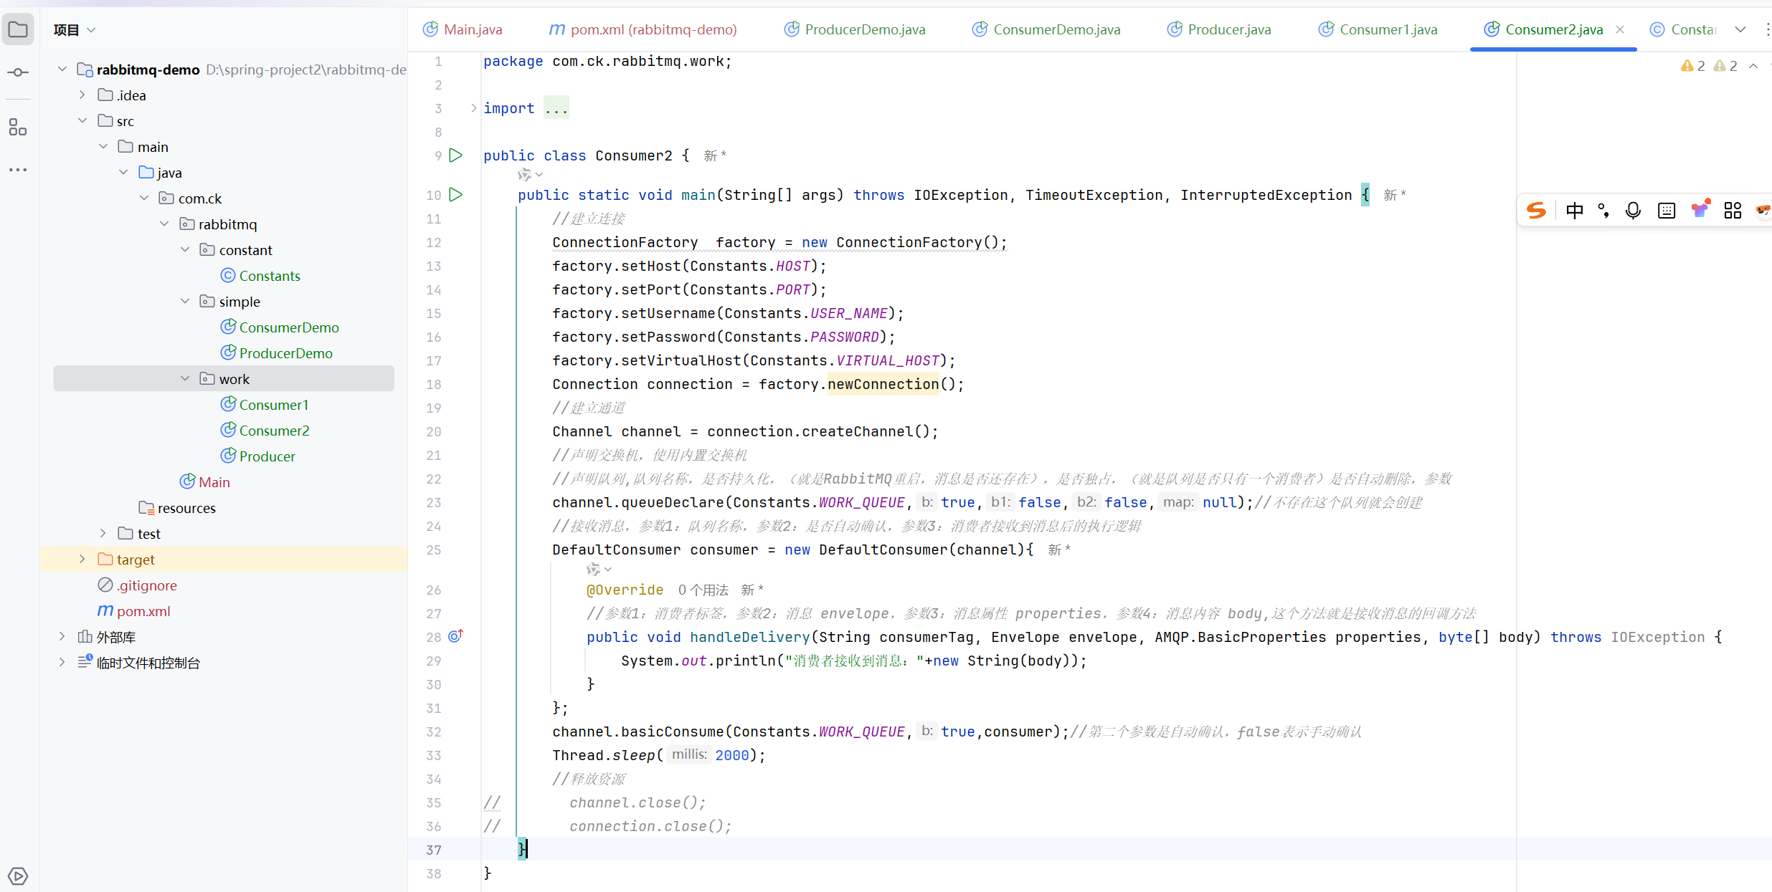1772x892 pixels.
Task: Click the Sogou input method microphone icon
Action: [x=1633, y=210]
